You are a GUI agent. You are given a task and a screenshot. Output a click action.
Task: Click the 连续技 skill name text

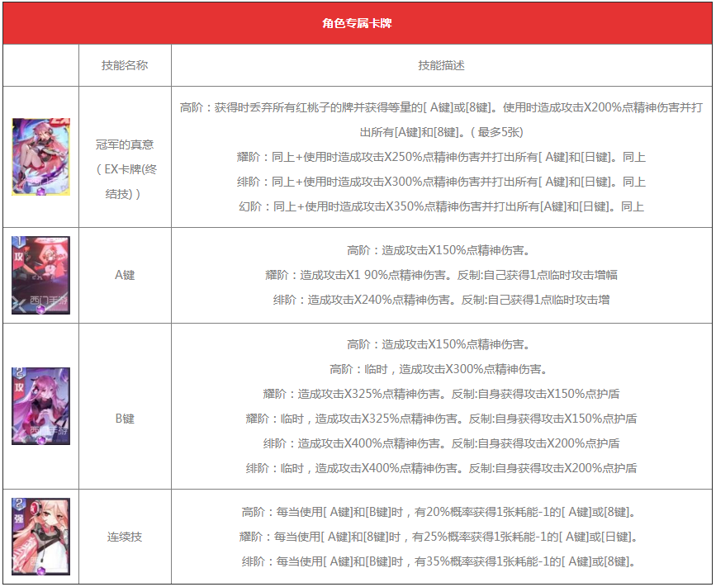tap(125, 537)
